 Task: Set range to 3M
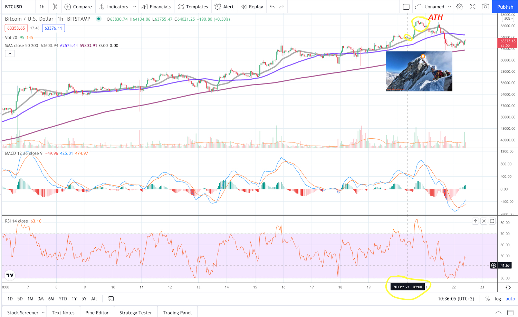click(41, 299)
